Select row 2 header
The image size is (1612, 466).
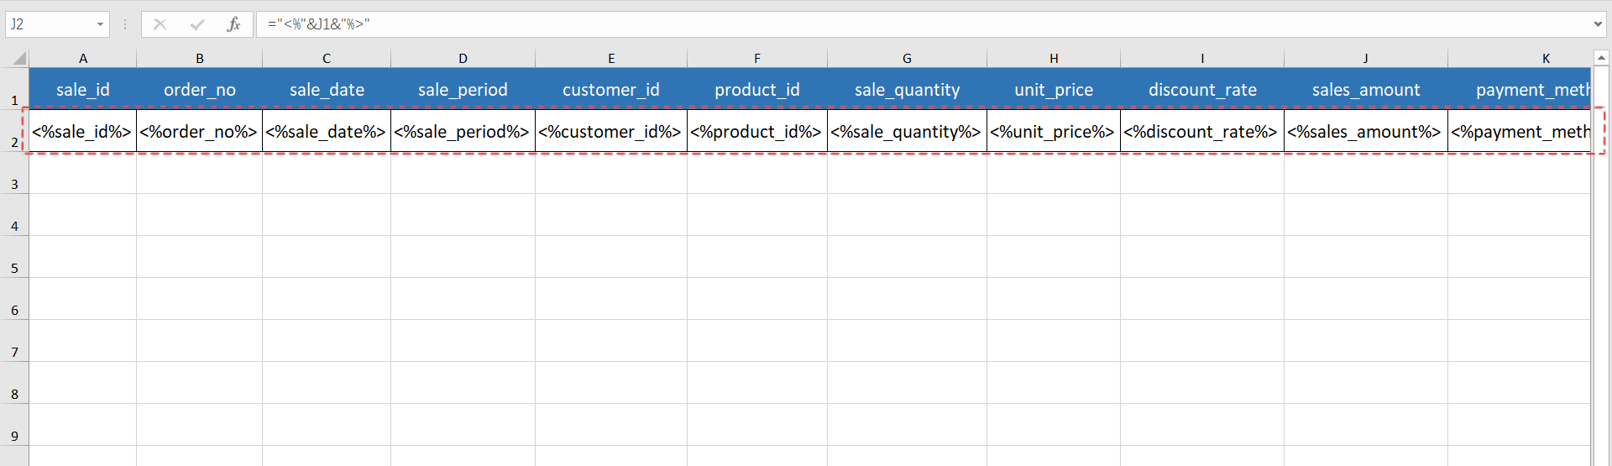coord(14,131)
